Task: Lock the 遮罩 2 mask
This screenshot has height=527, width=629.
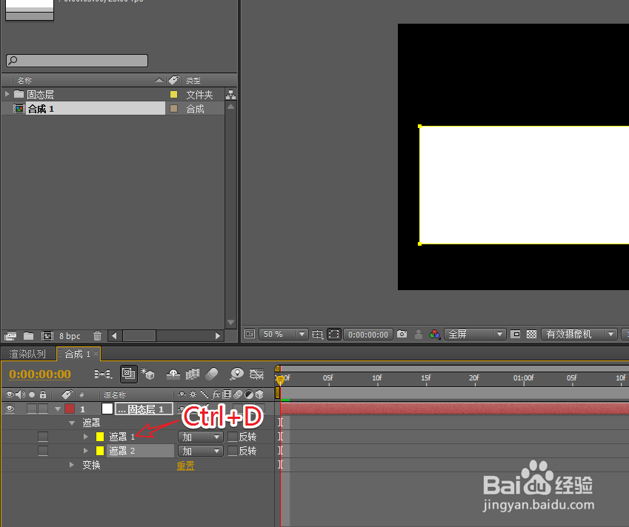Action: tap(43, 451)
